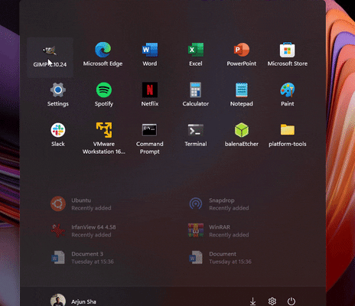Open balenaEtcher pinned app
The image size is (355, 306).
[242, 135]
